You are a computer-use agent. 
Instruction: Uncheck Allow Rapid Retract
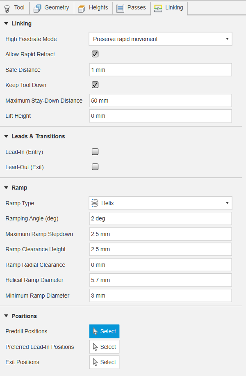(x=95, y=54)
